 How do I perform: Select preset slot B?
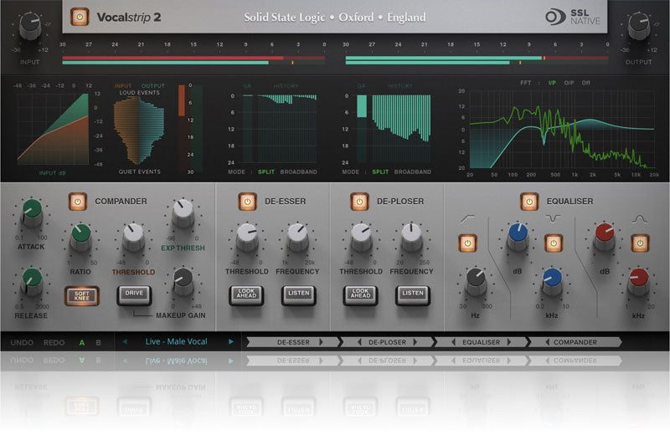(x=98, y=342)
